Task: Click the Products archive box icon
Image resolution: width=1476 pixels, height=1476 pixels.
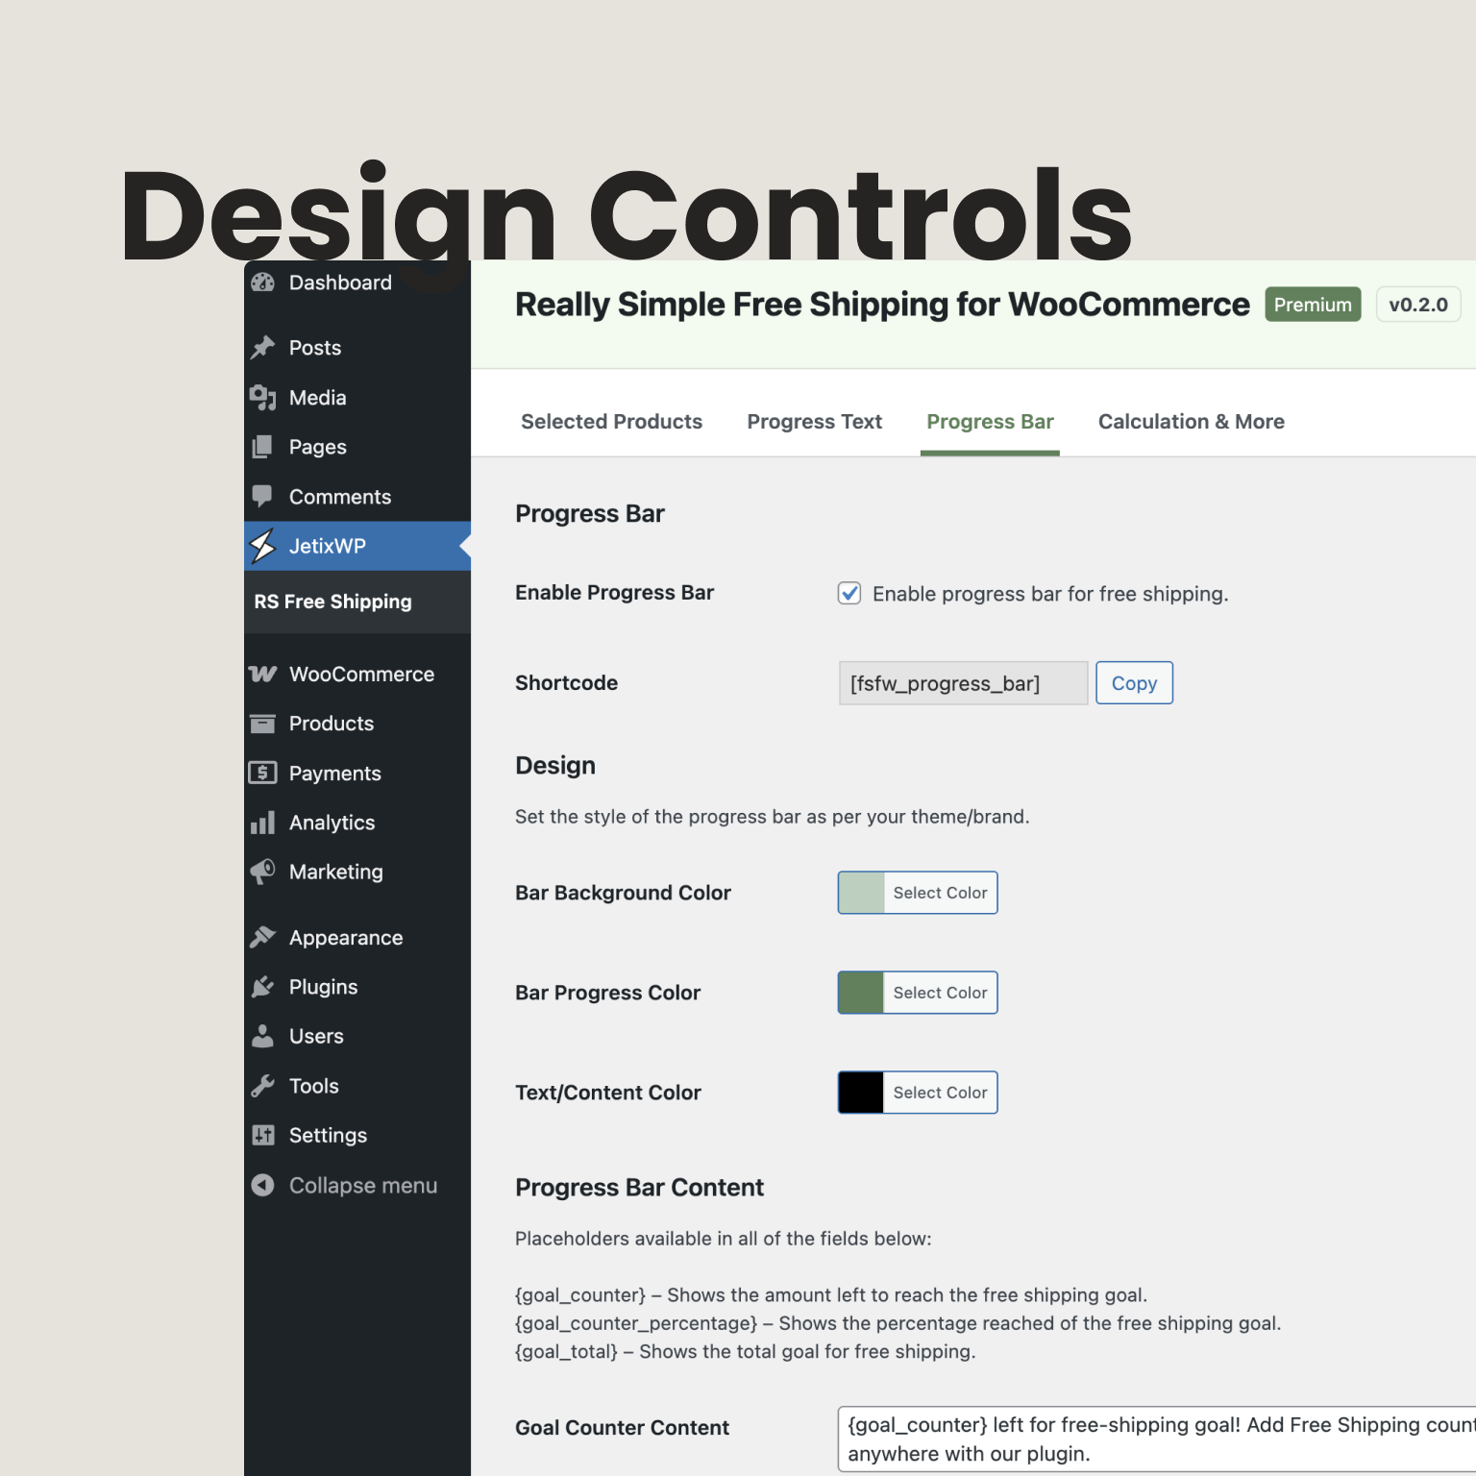Action: tap(262, 724)
